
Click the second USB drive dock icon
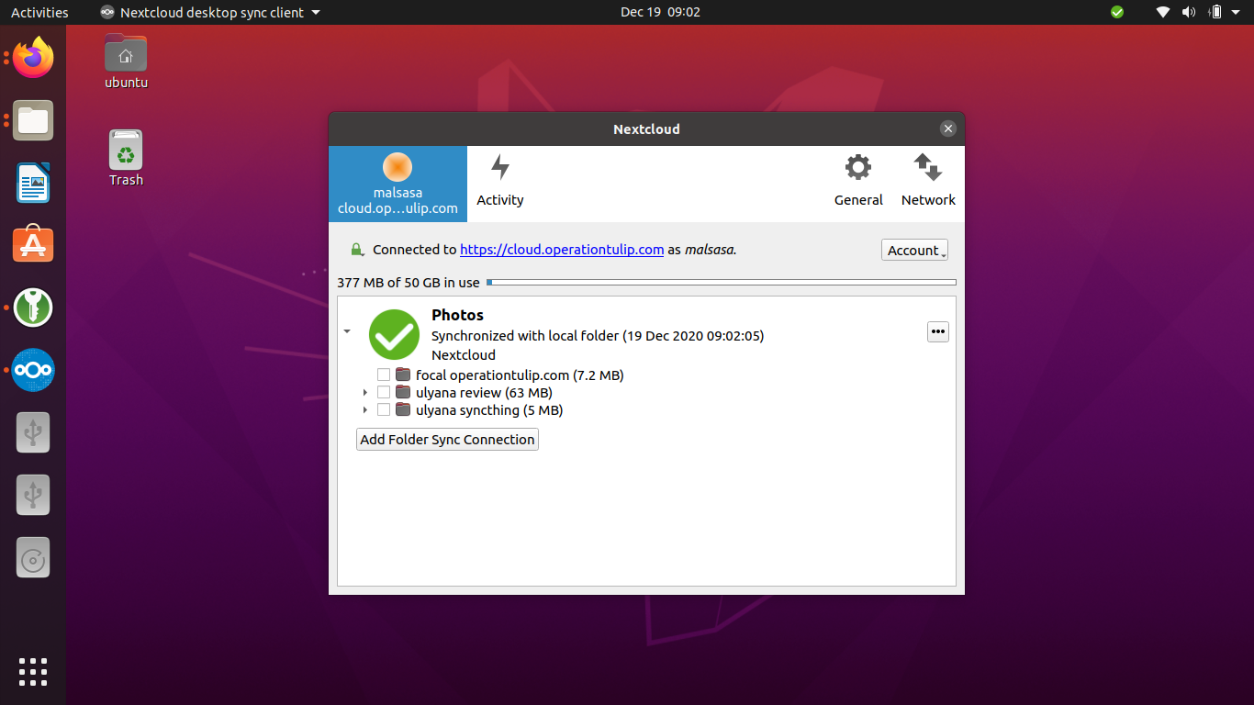(x=33, y=495)
